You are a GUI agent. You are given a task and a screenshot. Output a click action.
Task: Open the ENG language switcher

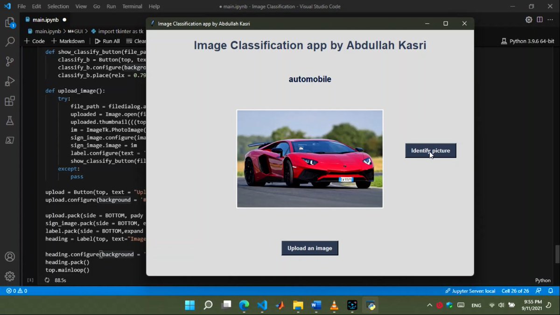[x=476, y=305]
